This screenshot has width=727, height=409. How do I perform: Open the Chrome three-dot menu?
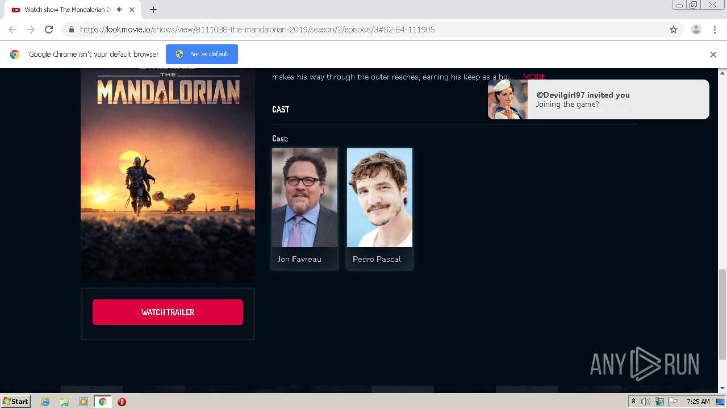point(715,30)
